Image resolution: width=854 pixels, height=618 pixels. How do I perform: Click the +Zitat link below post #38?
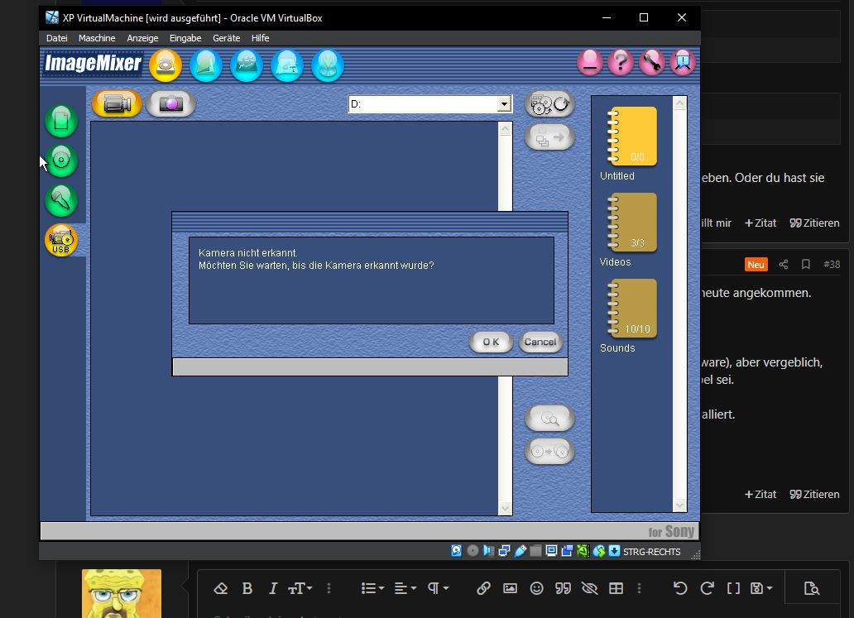(760, 495)
